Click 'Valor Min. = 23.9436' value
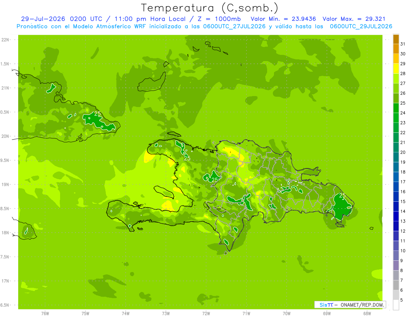Viewport: 412px width, 318px height. [x=283, y=19]
